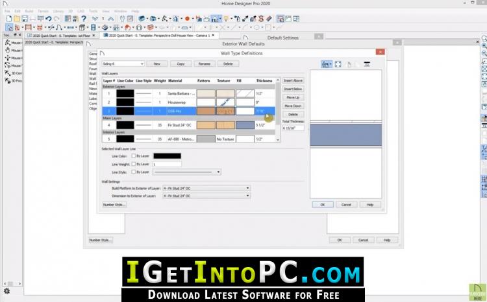Click the red S toolbar icon
Viewport: 487px width, 302px height.
click(261, 19)
